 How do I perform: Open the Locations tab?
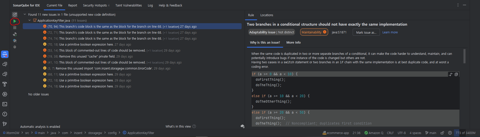pos(267,15)
